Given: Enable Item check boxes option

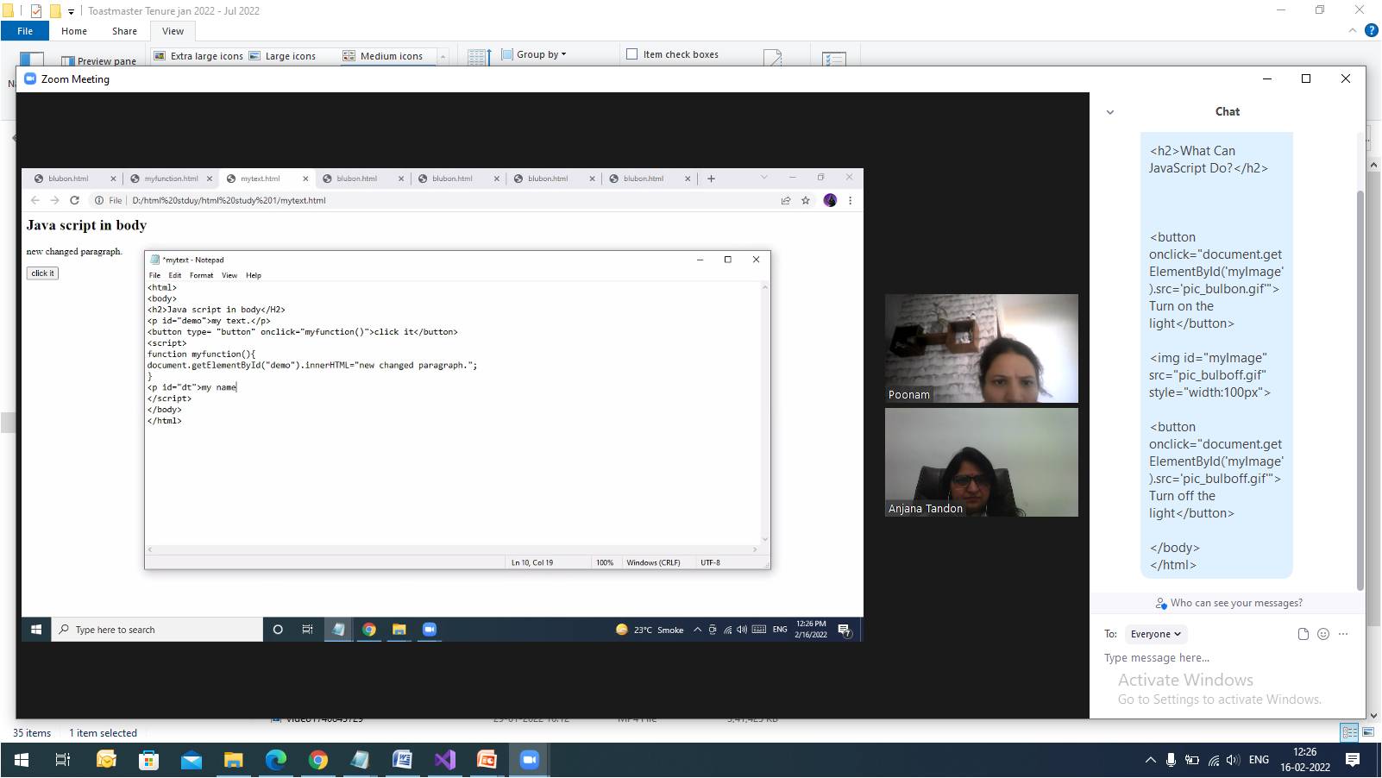Looking at the screenshot, I should tap(672, 54).
